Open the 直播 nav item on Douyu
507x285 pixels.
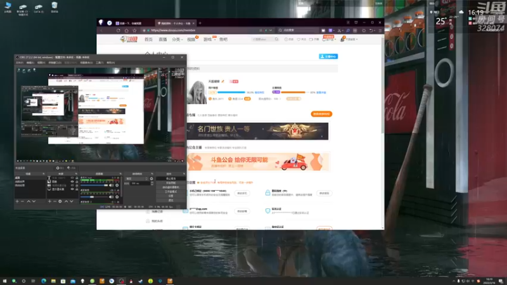click(x=163, y=39)
